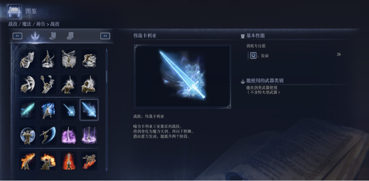Select the whirlwind spin skill icon in top row
Screen dimensions: 369x181
(69, 59)
